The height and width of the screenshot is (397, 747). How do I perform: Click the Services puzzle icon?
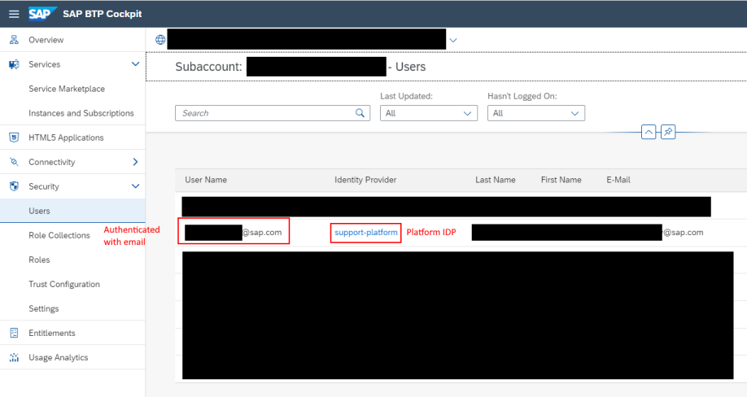pos(15,64)
